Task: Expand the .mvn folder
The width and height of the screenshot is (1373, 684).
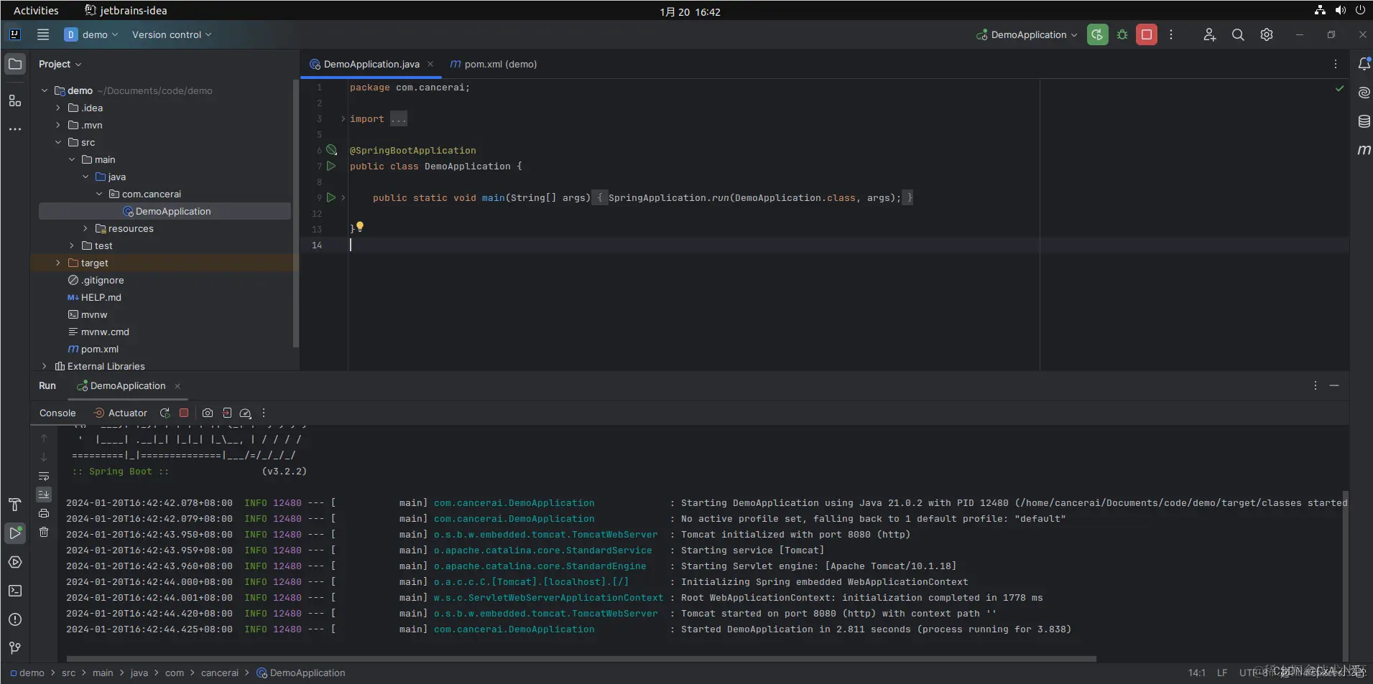Action: [x=58, y=125]
